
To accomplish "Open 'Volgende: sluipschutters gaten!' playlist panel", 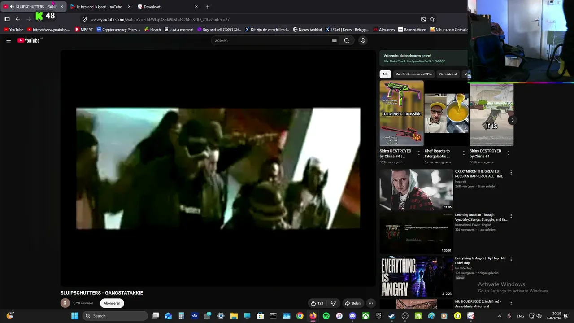I will click(x=424, y=58).
